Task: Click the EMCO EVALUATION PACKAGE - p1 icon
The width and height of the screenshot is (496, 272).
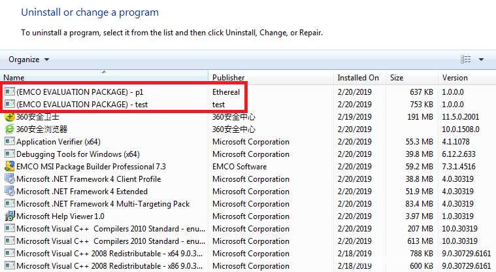Action: tap(10, 92)
